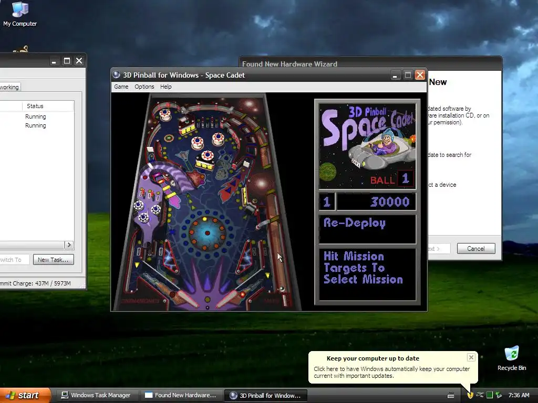Switch to Found New Hardware taskbar button

pos(181,395)
